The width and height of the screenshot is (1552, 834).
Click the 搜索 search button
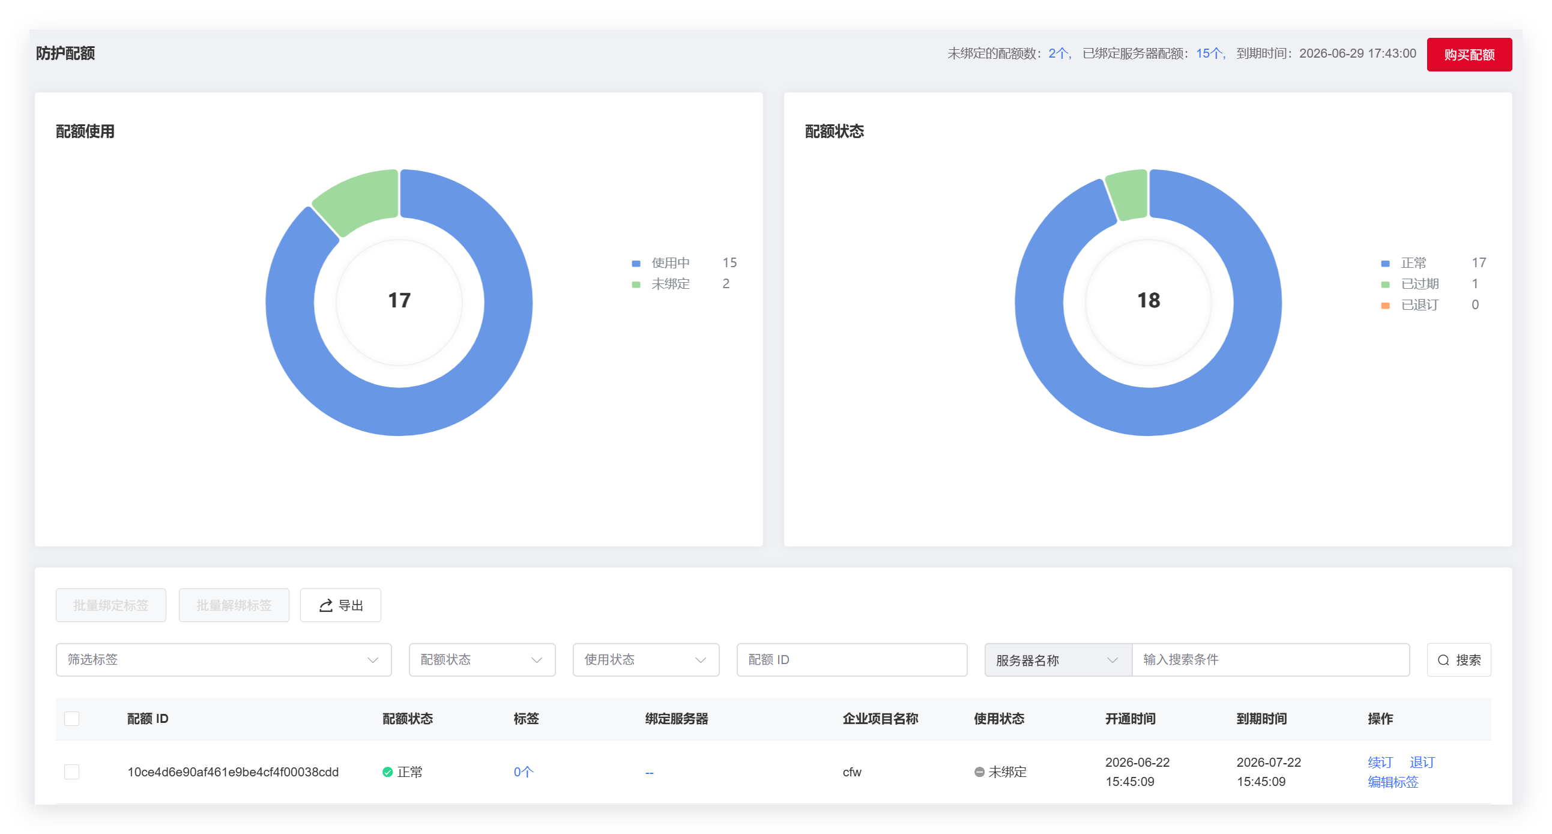1458,660
